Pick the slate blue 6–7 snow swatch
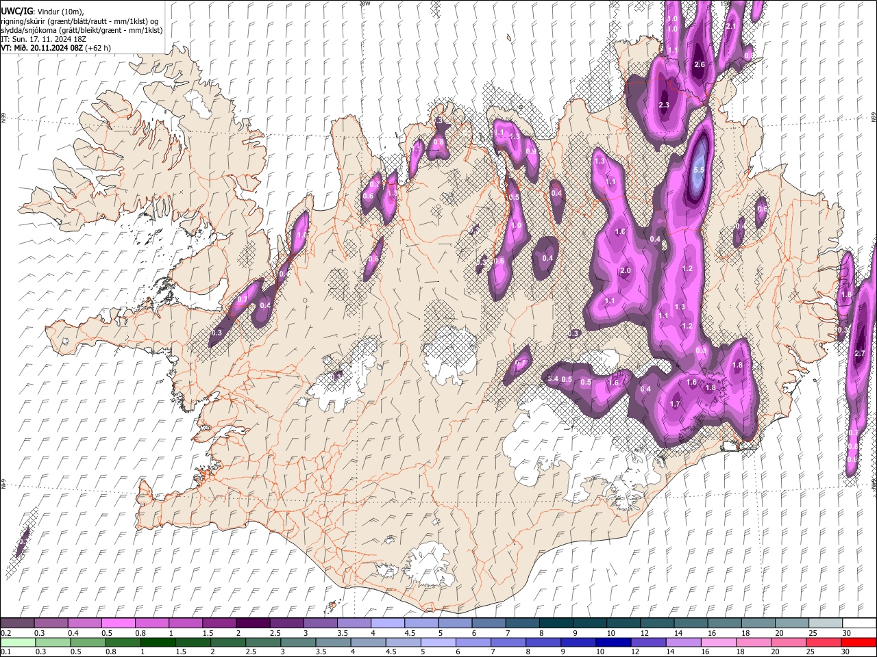 [x=489, y=623]
